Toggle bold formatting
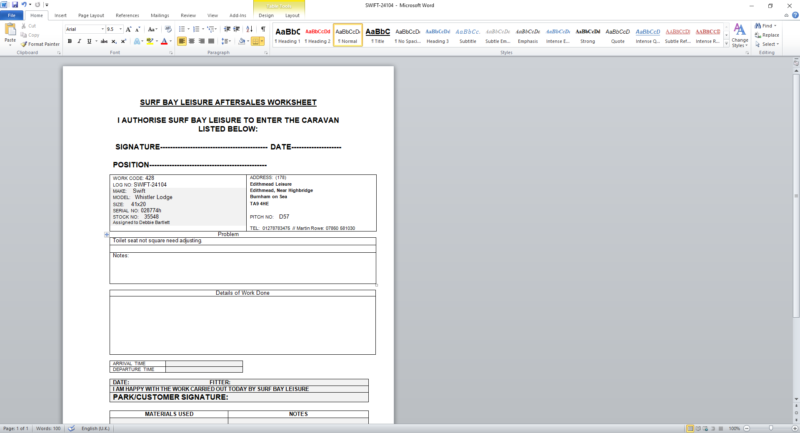This screenshot has height=433, width=800. pos(70,41)
